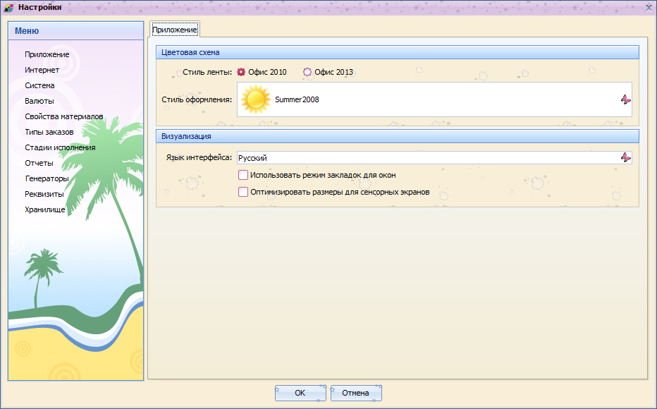Open the Язык интерфейса dropdown via butterfly arrow
The height and width of the screenshot is (409, 657).
pos(625,157)
